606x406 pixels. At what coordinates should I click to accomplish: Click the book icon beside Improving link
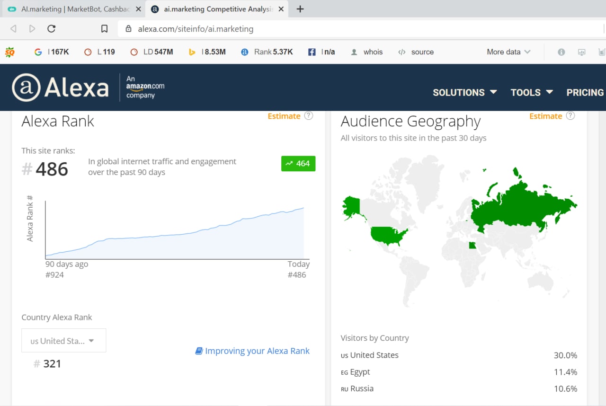click(199, 351)
